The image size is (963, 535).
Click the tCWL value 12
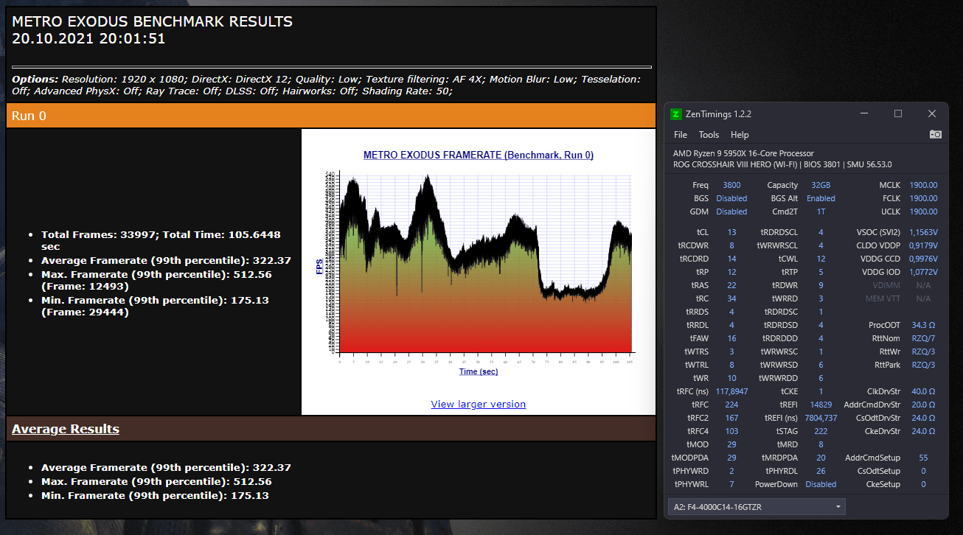click(821, 259)
